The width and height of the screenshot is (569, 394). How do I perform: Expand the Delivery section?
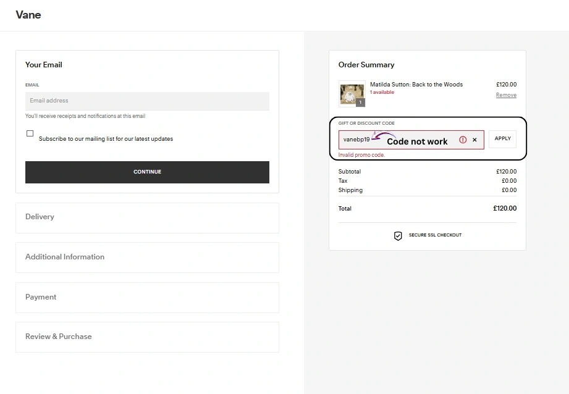click(147, 217)
